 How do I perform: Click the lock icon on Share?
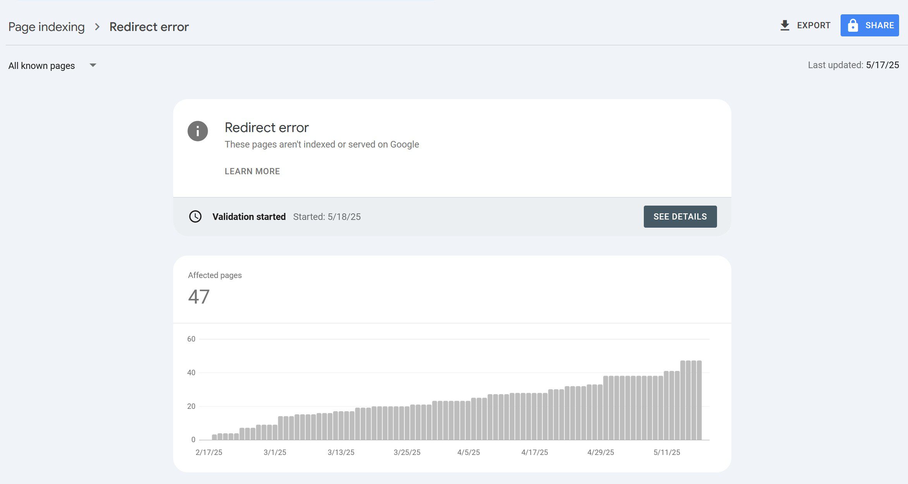click(853, 26)
